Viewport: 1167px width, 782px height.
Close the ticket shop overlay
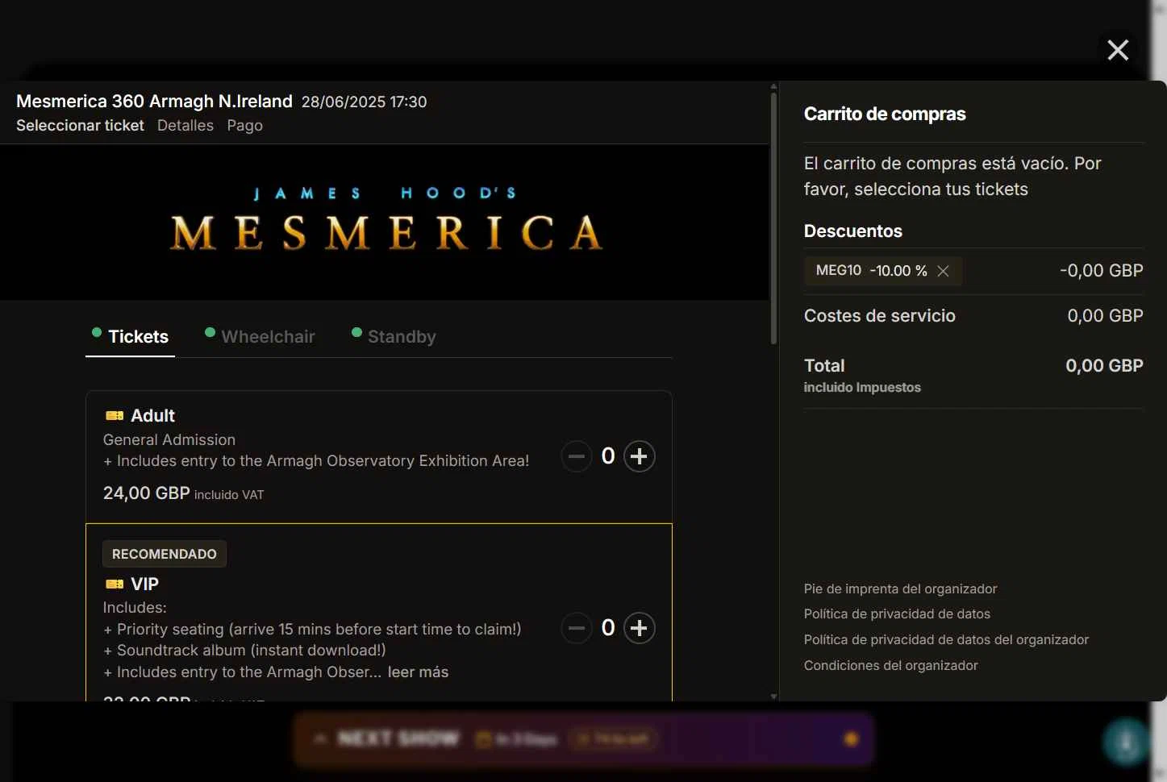tap(1118, 50)
